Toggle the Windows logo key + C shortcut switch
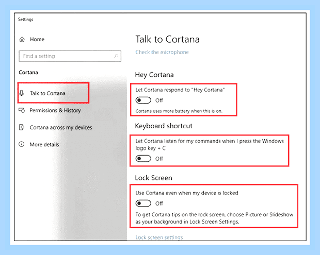This screenshot has width=320, height=255. 143,159
